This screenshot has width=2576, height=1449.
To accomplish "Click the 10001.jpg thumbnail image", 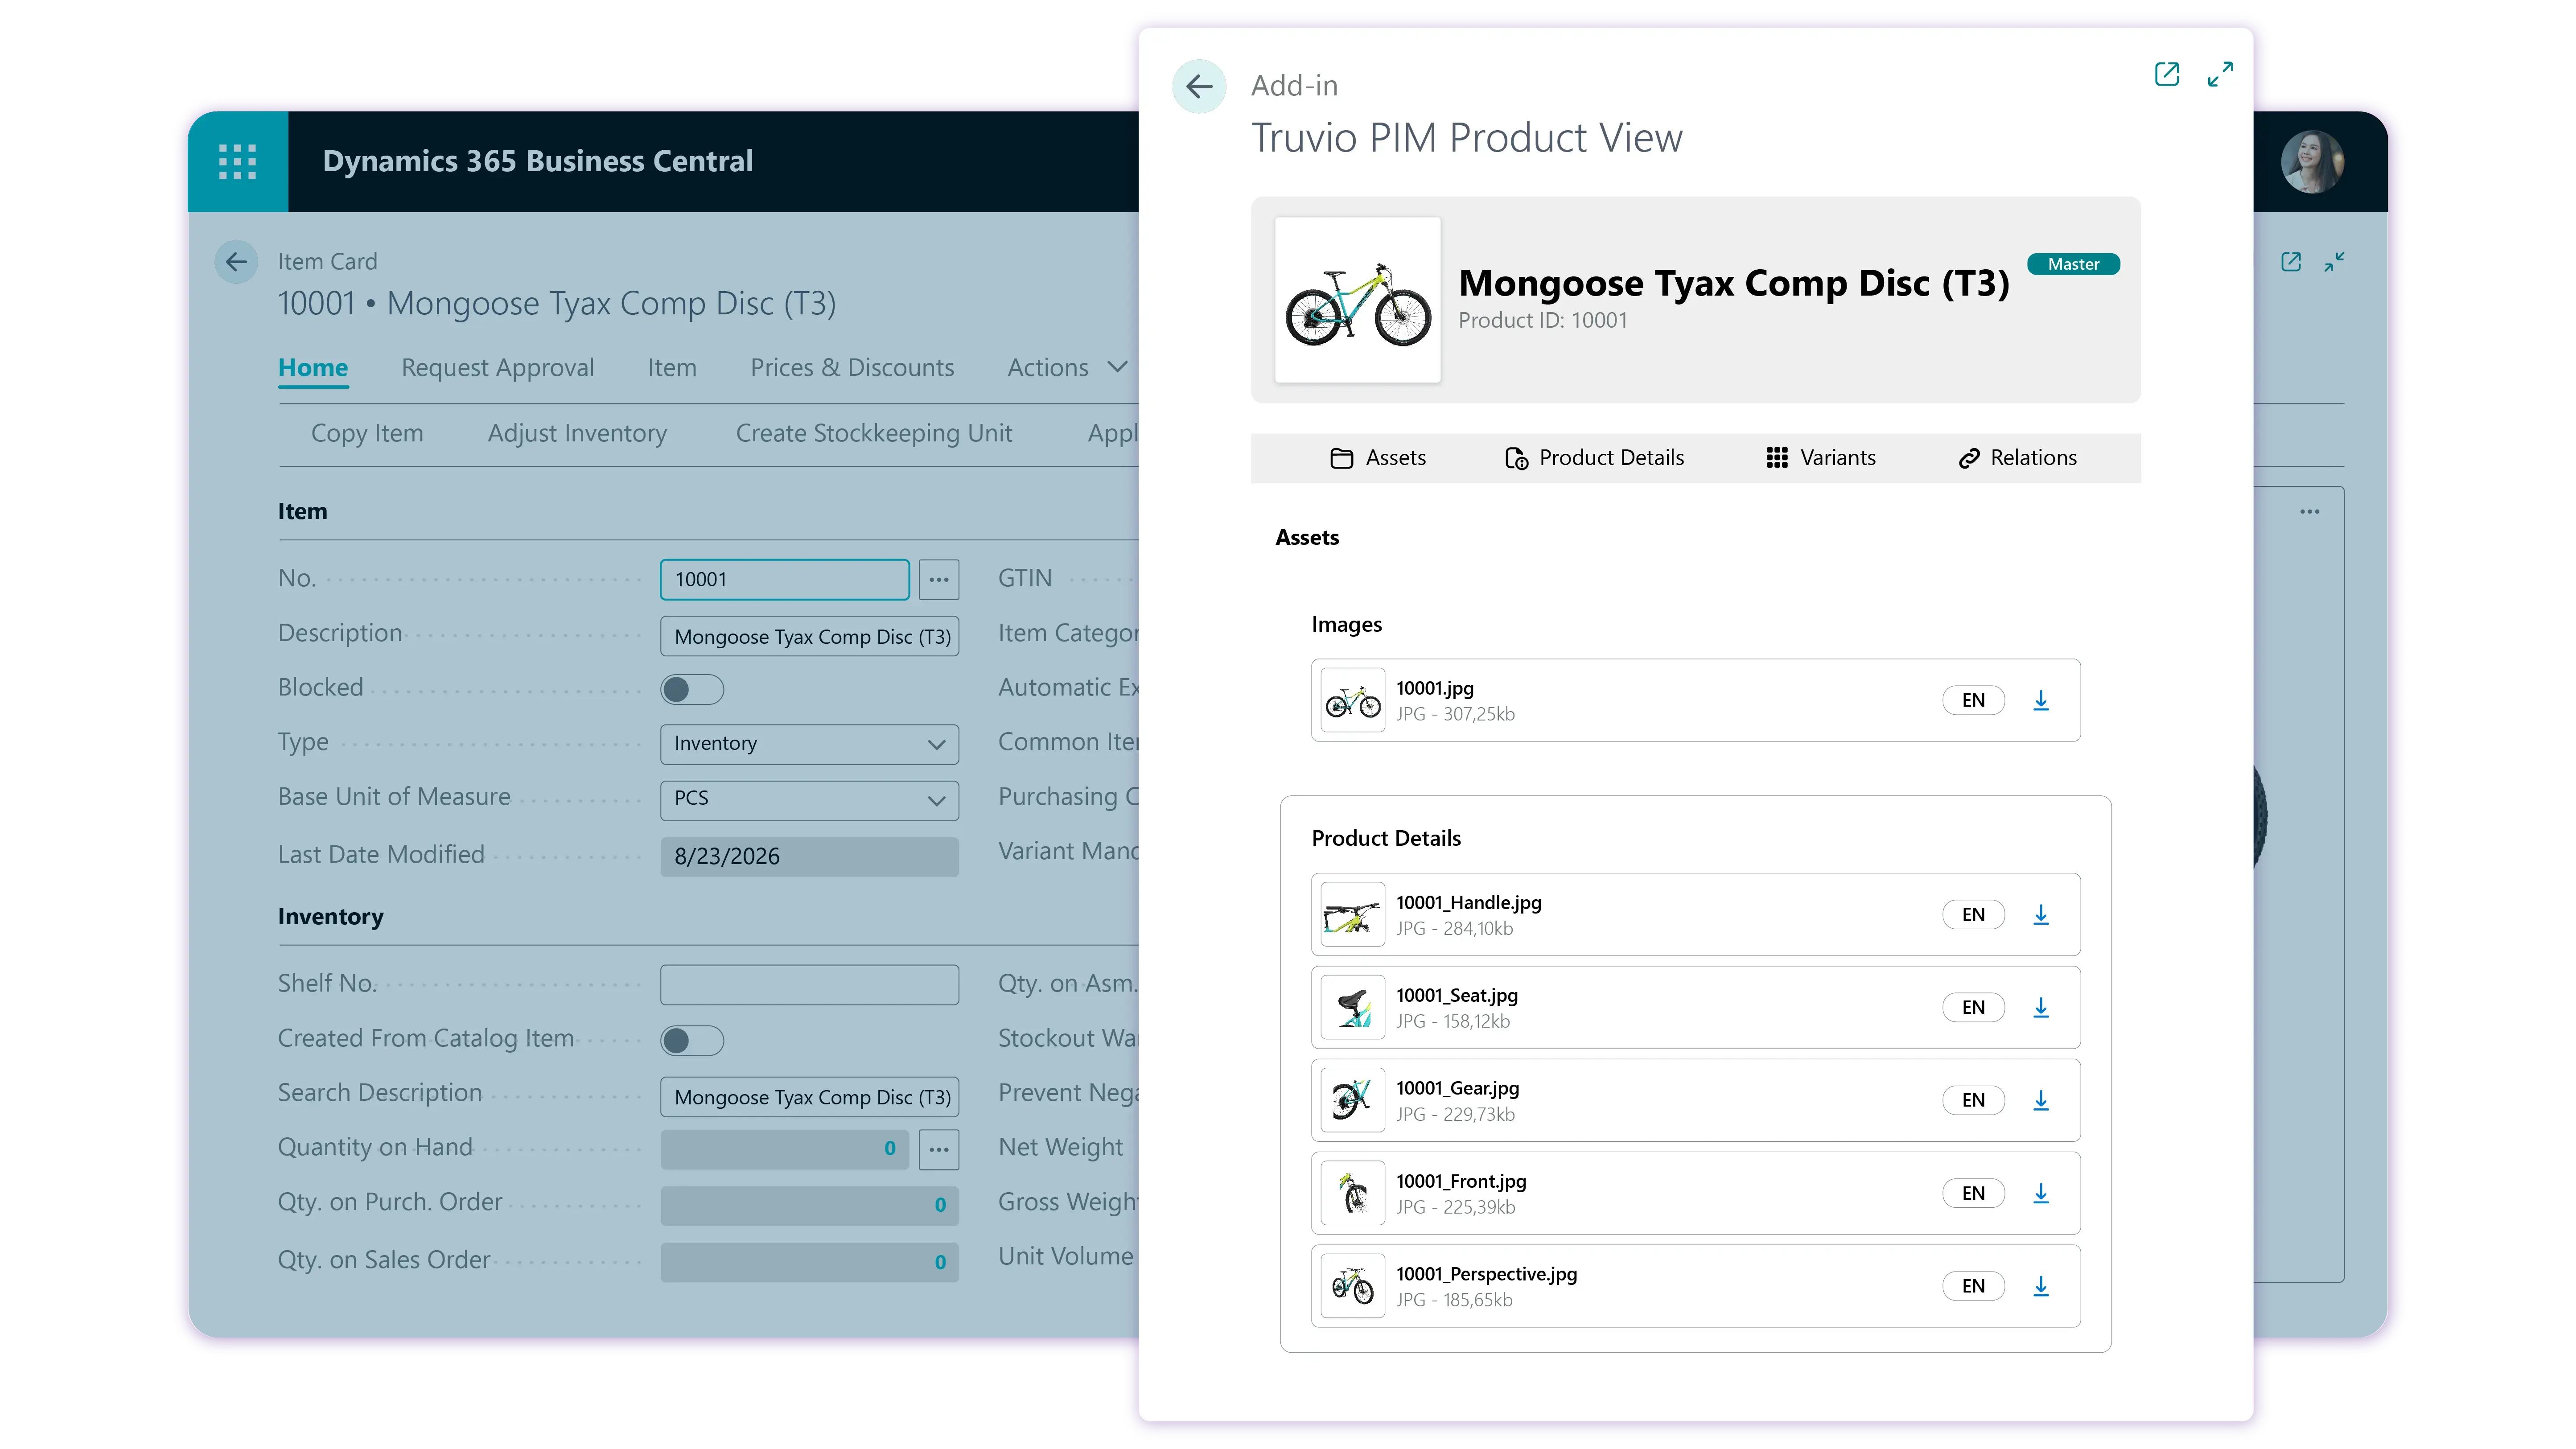I will pyautogui.click(x=1353, y=701).
